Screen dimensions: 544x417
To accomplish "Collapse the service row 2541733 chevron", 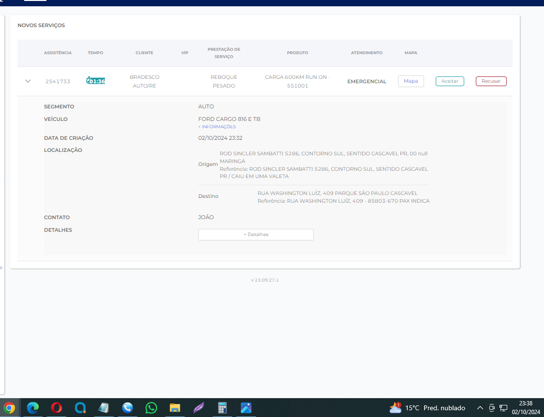I will (28, 81).
